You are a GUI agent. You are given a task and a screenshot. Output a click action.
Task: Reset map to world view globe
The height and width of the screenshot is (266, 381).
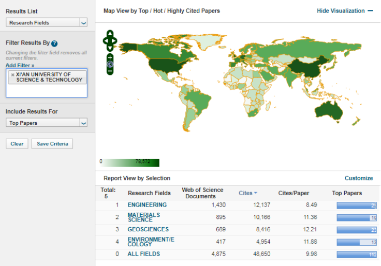coord(110,64)
